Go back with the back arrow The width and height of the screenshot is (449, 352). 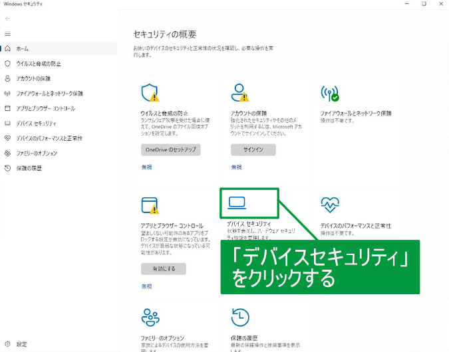pyautogui.click(x=8, y=19)
